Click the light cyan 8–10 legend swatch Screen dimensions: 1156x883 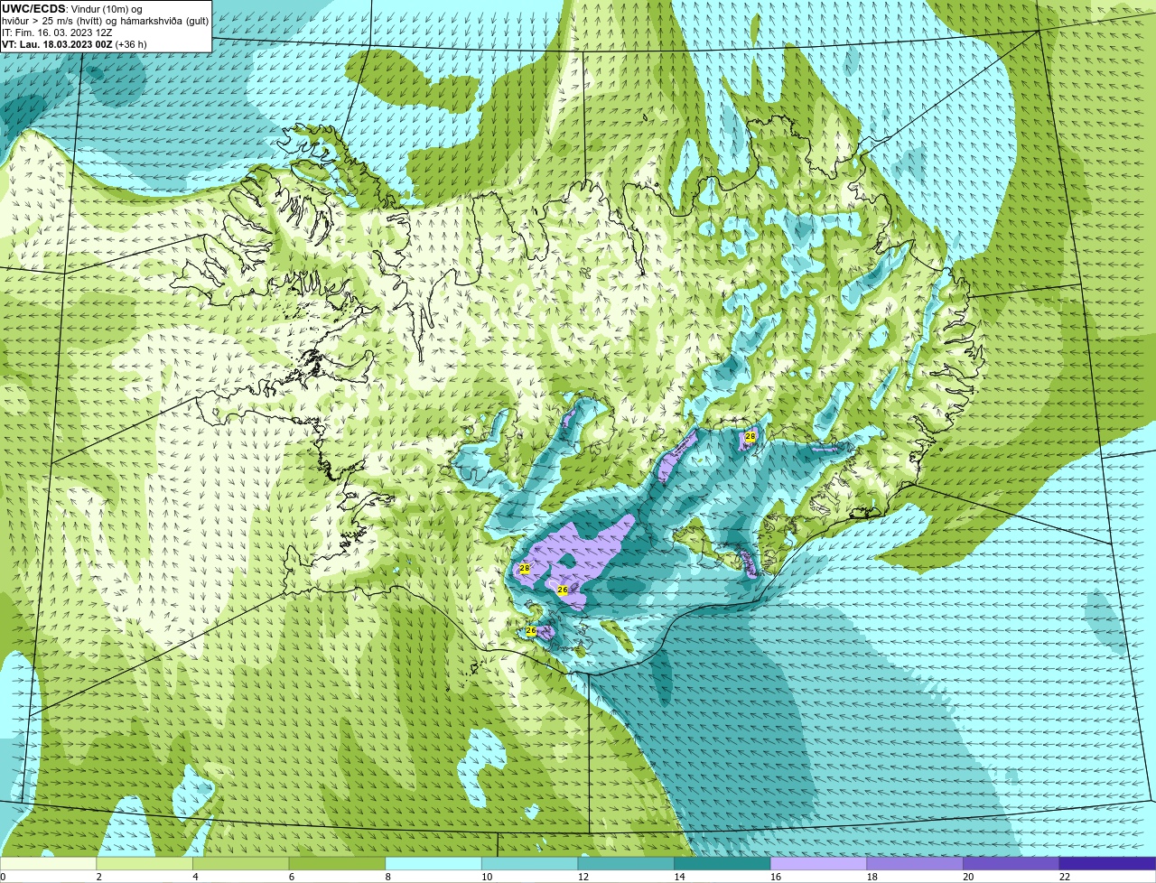433,863
